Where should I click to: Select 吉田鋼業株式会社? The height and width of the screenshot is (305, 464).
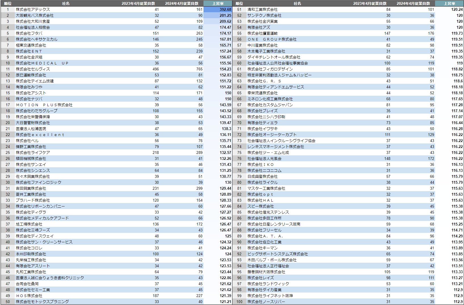click(x=31, y=188)
